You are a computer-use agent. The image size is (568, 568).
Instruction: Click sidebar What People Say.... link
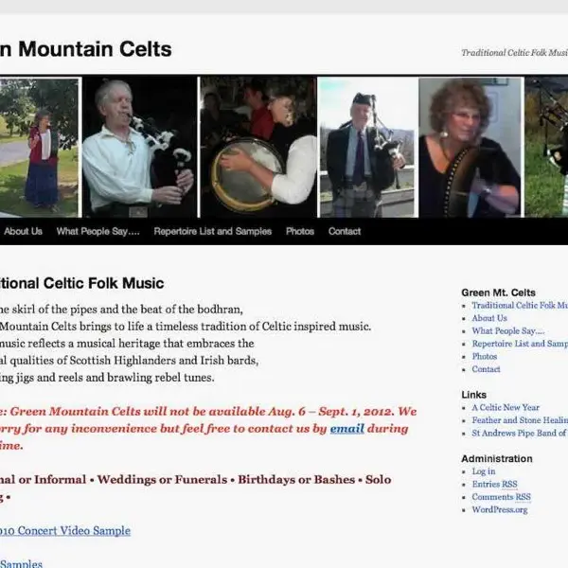[x=507, y=330]
